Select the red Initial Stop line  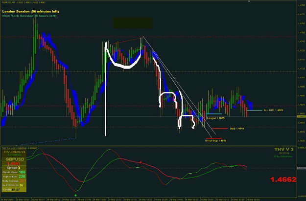(x=214, y=138)
